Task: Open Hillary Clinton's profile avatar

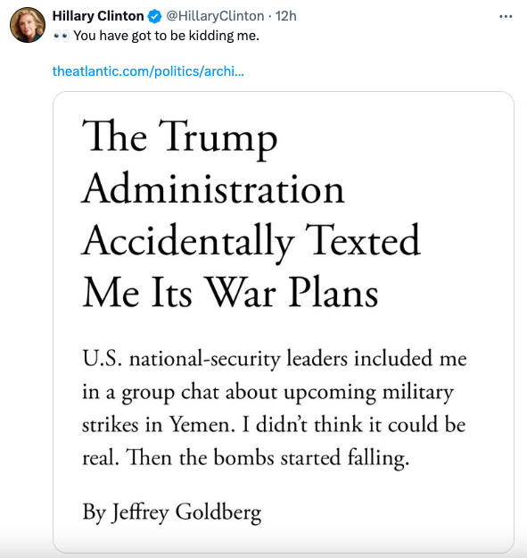Action: [28, 25]
